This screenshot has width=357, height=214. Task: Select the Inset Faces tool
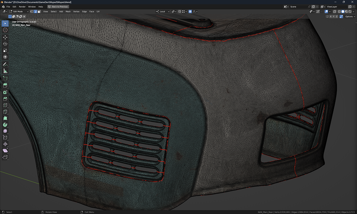[5, 92]
